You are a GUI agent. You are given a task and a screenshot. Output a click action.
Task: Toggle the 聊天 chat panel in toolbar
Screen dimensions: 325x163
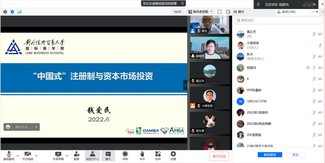click(x=108, y=156)
